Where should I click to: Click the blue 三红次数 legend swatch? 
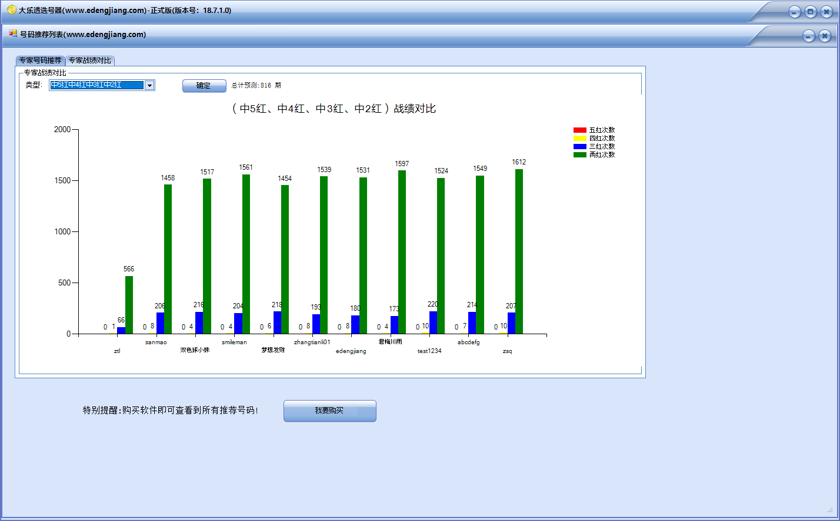tap(580, 146)
